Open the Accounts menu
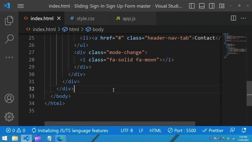Viewport: 252px width, 142px height. pos(9,98)
